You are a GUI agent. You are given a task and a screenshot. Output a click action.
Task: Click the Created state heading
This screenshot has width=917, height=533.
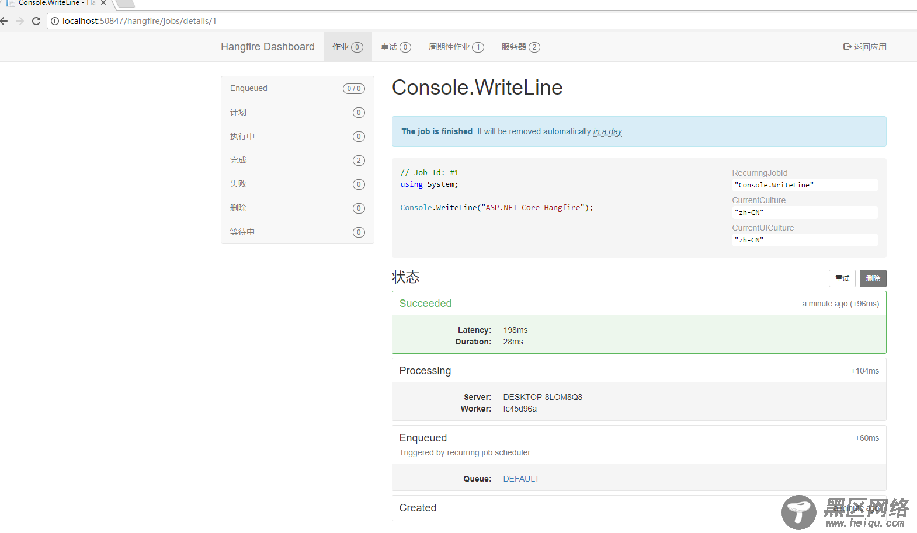[418, 508]
